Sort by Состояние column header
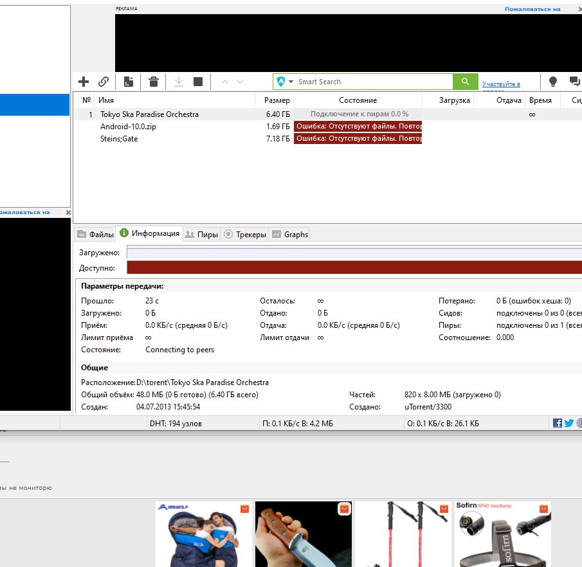 (358, 100)
